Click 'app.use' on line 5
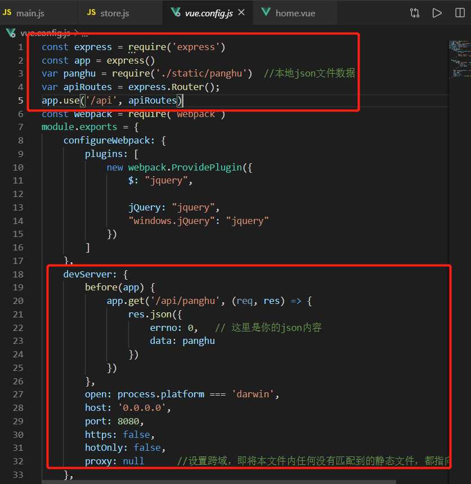This screenshot has height=484, width=471. coord(61,101)
